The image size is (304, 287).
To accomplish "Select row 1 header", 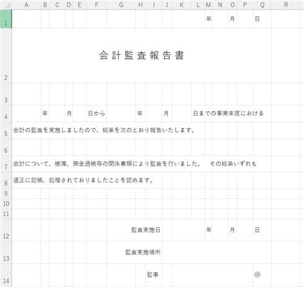I will pyautogui.click(x=6, y=19).
